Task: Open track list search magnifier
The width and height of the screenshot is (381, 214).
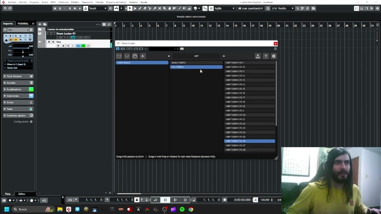Action: click(x=109, y=24)
